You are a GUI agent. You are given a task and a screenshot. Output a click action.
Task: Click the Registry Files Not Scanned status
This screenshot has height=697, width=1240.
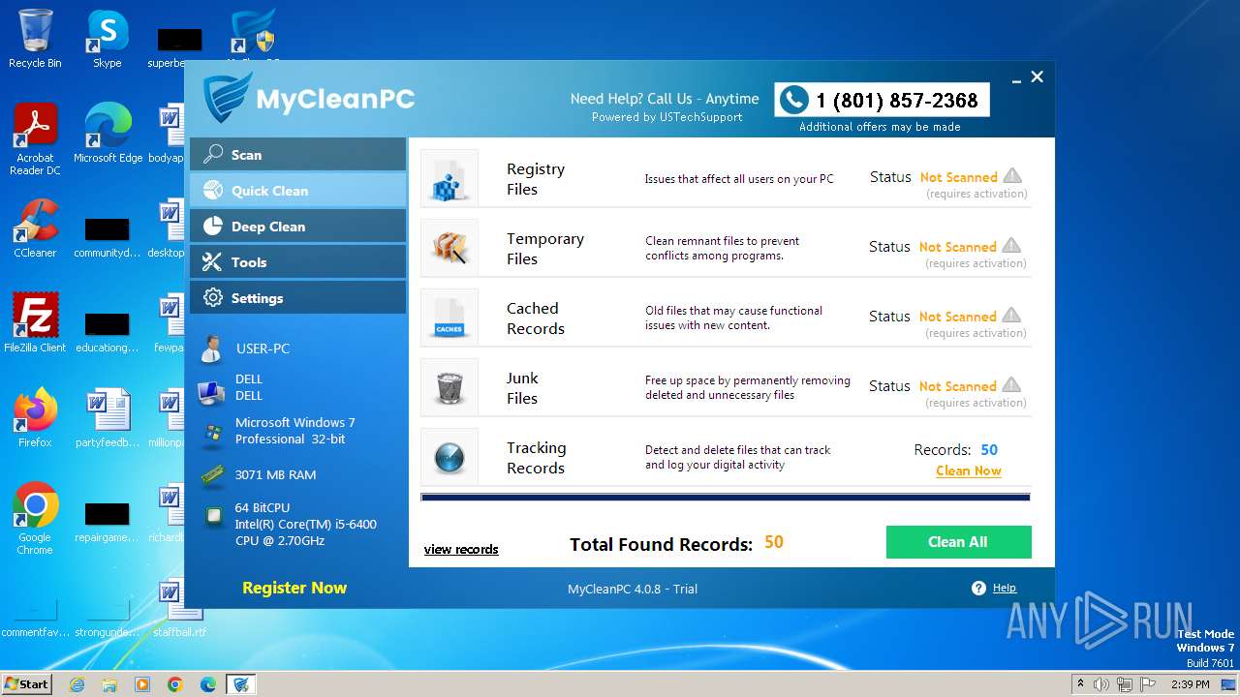click(958, 177)
